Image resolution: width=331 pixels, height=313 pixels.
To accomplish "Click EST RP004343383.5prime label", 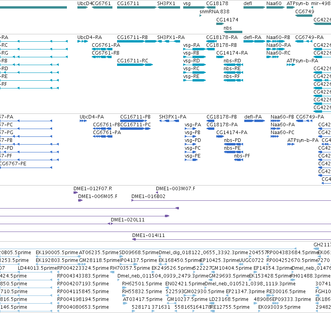I will tap(83, 276).
